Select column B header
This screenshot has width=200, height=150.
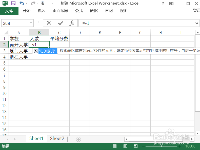(x=39, y=33)
